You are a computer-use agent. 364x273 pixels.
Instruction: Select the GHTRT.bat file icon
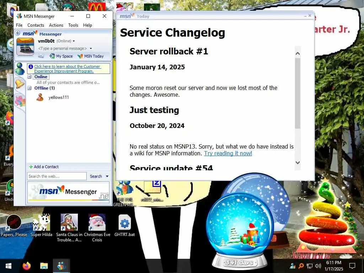[x=125, y=226]
